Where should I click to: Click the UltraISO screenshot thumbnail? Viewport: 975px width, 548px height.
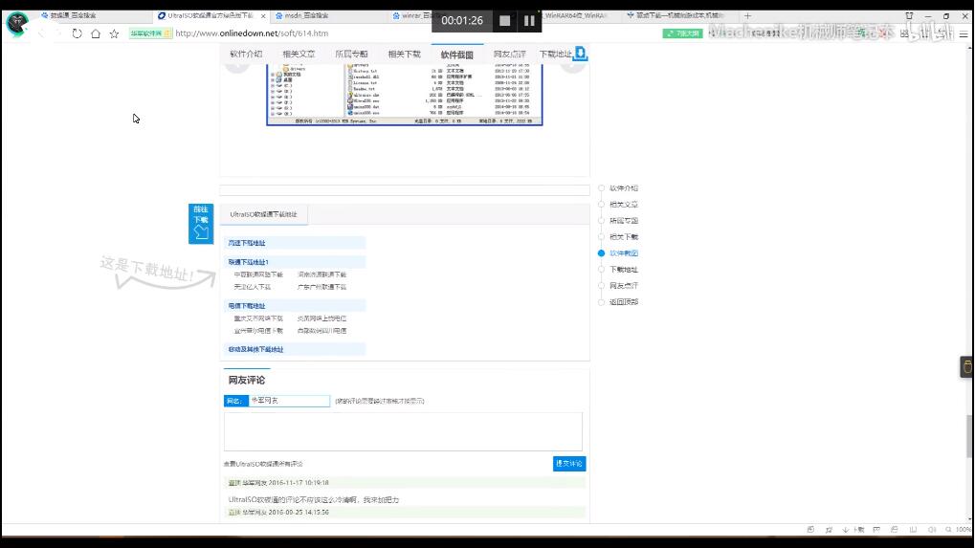404,95
